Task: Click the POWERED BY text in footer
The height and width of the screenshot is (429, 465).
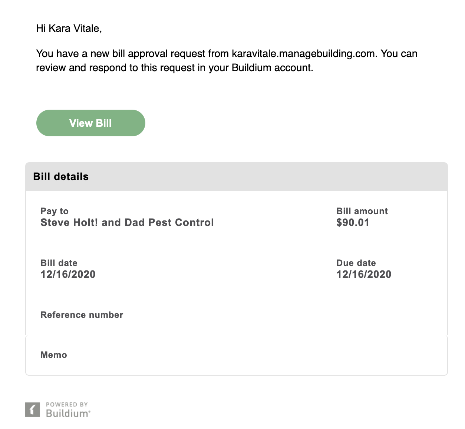Action: click(x=67, y=405)
